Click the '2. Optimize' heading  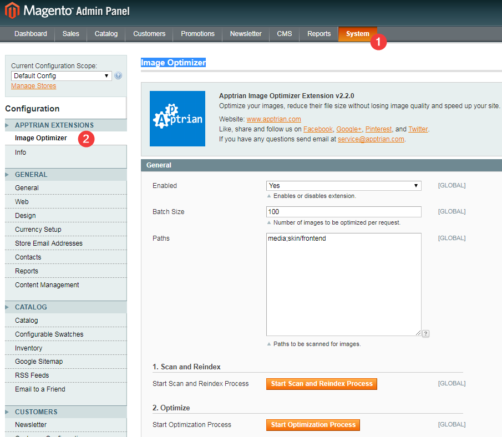171,408
